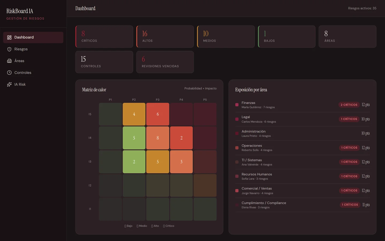Click the RiskBoard IA logo title
Viewport: 385px width, 241px height.
click(x=20, y=11)
